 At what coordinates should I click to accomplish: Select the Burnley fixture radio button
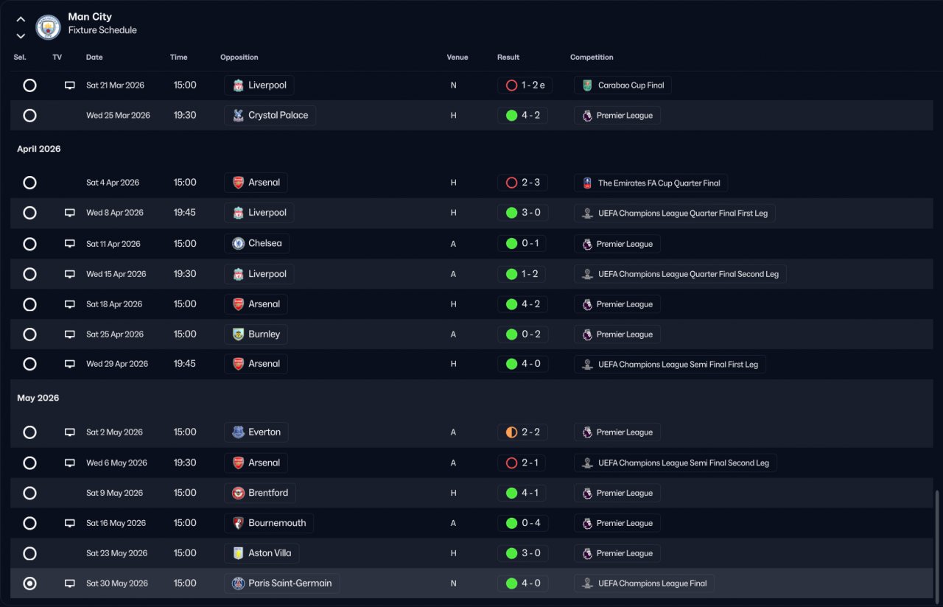click(x=29, y=334)
